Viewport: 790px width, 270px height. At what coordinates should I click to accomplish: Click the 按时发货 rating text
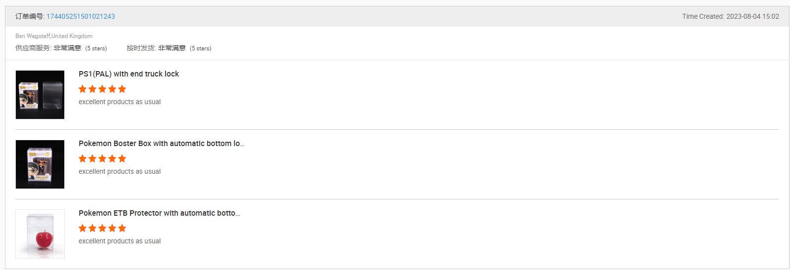(169, 48)
